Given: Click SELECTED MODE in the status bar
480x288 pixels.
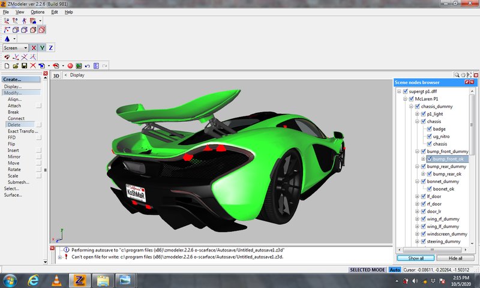Looking at the screenshot, I should point(367,269).
